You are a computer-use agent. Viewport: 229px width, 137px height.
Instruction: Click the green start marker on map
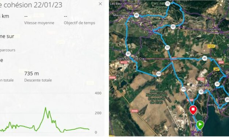click(200, 125)
